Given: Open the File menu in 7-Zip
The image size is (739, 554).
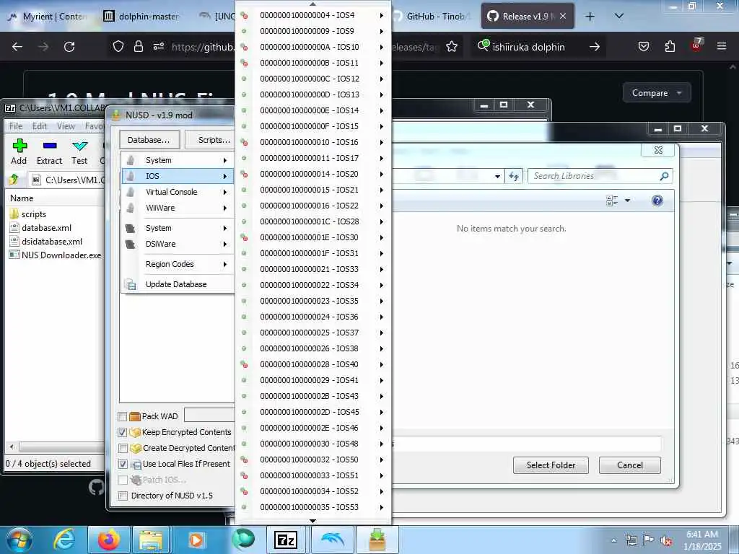Looking at the screenshot, I should tap(16, 126).
